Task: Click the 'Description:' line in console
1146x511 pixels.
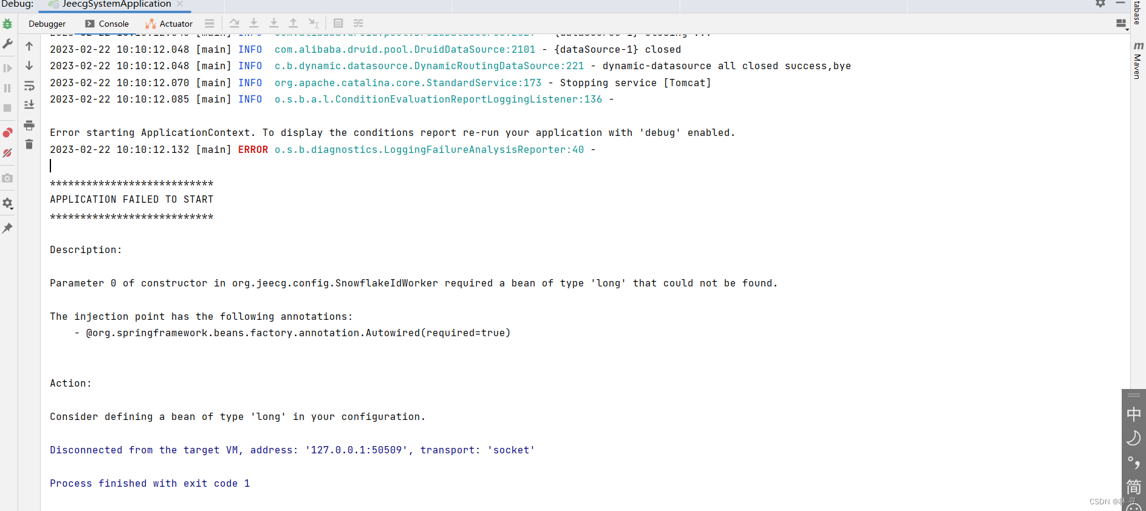Action: coord(86,250)
